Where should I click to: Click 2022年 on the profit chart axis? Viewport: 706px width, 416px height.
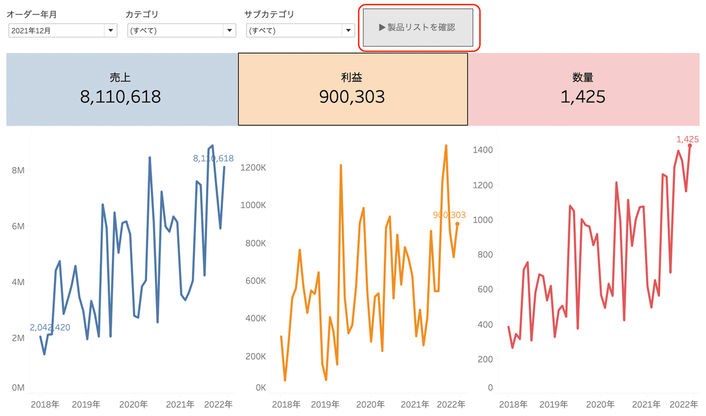point(452,405)
